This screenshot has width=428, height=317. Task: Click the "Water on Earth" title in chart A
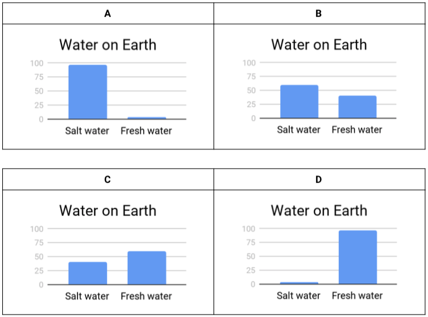click(108, 45)
